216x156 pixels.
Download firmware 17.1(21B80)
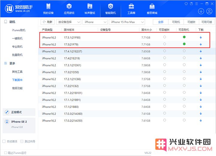[201, 107]
